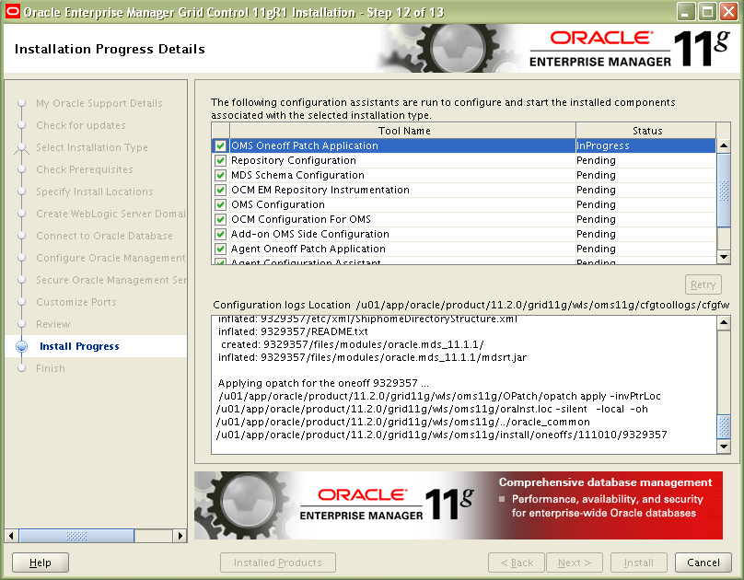Click the tools table vertical scrollbar thumb

pos(724,191)
